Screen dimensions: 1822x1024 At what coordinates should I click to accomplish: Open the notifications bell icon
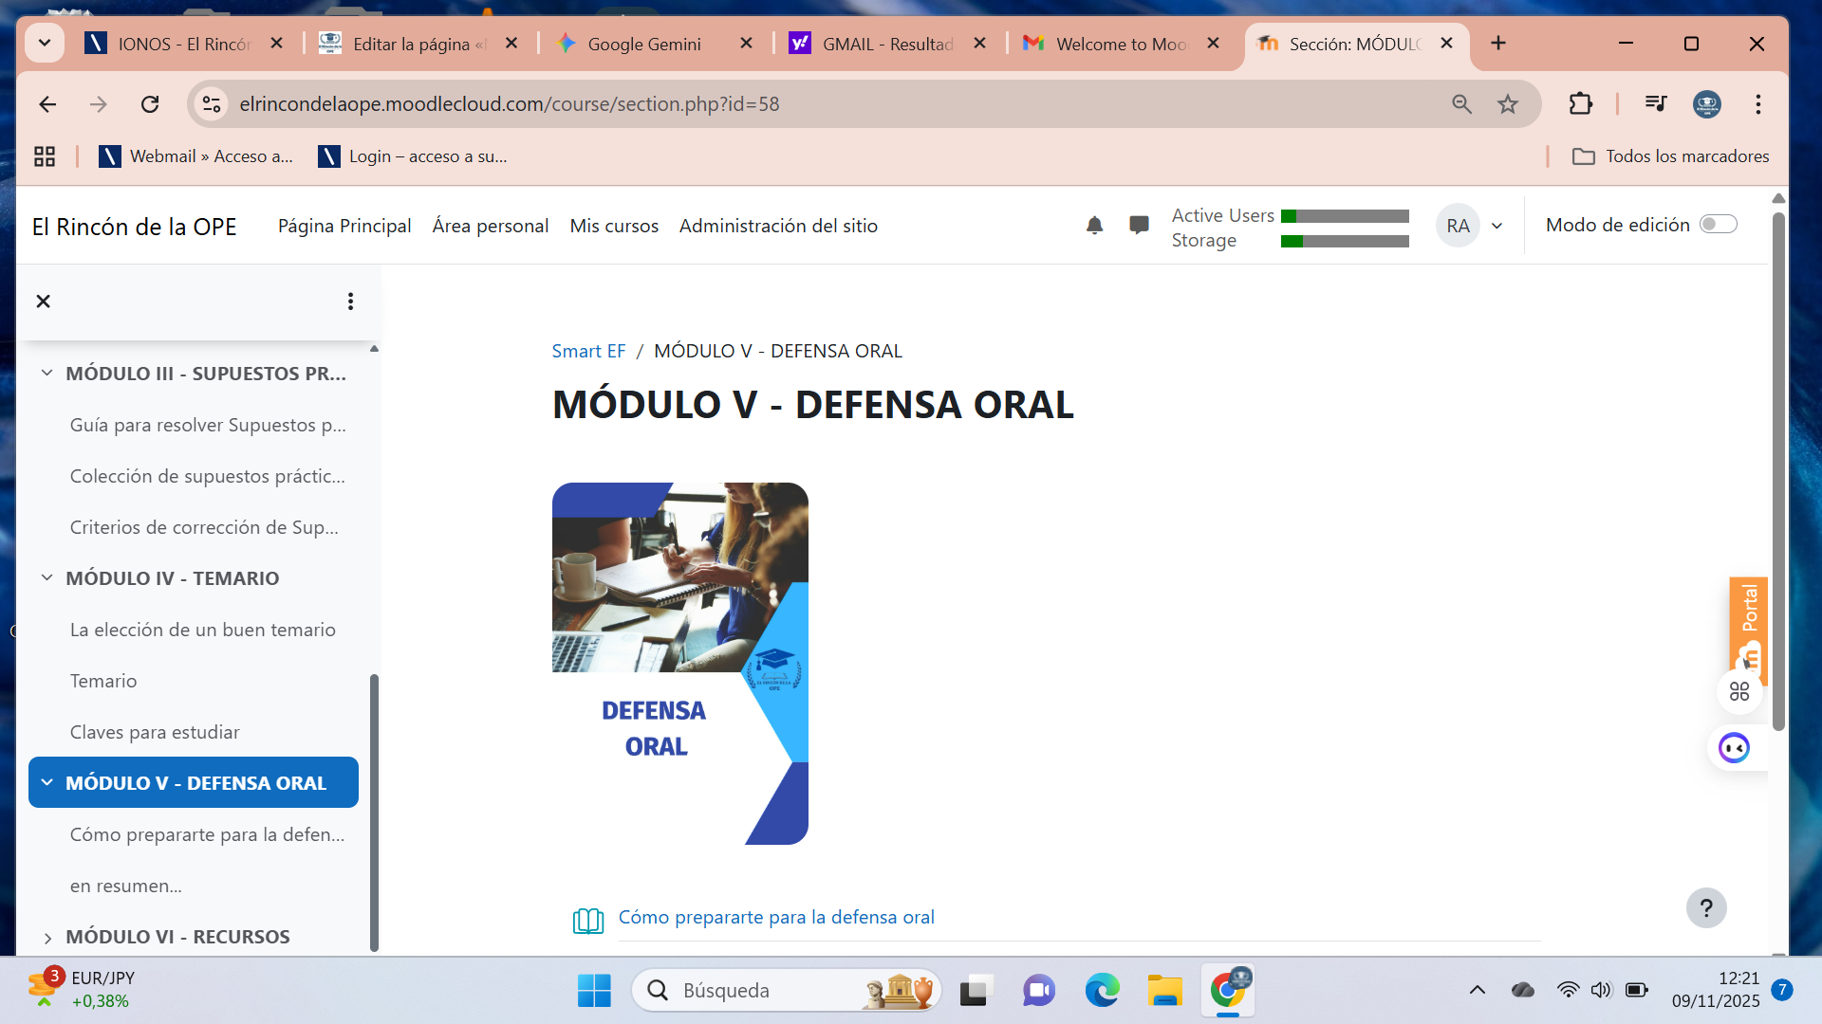(1094, 226)
